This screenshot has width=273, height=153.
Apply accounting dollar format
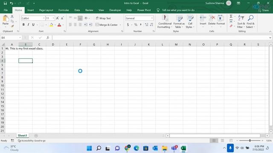[128, 25]
